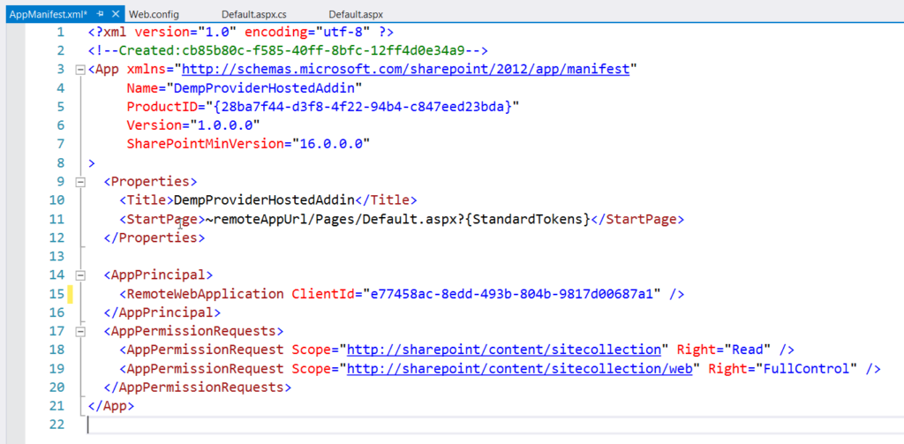Click the sitecollection/web scope URL

pos(522,369)
